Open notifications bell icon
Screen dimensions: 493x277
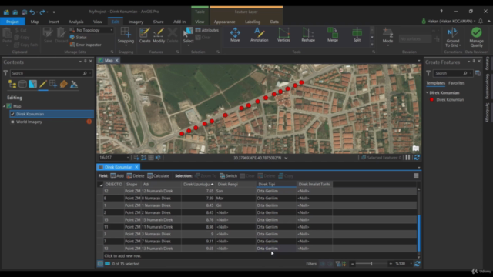pos(481,21)
